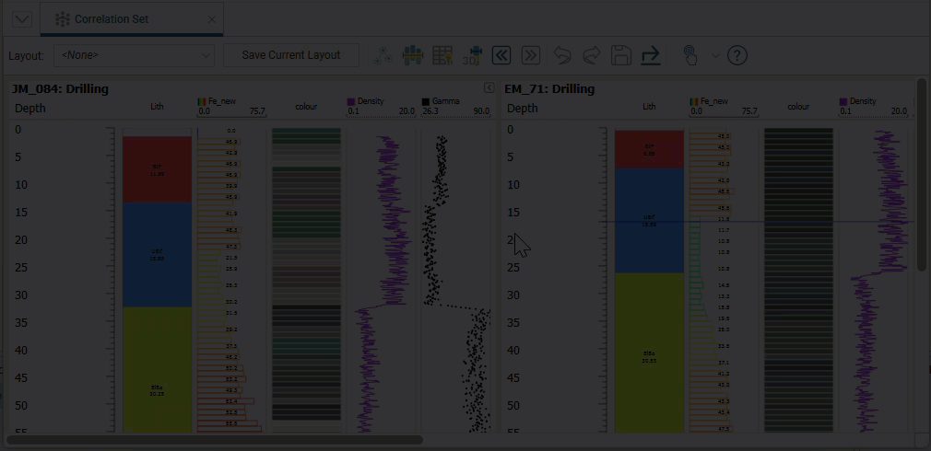
Task: Click the export arrow icon in toolbar
Action: click(x=651, y=55)
